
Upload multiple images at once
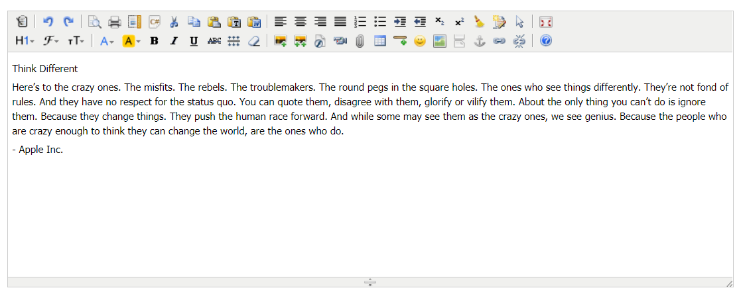[x=301, y=41]
